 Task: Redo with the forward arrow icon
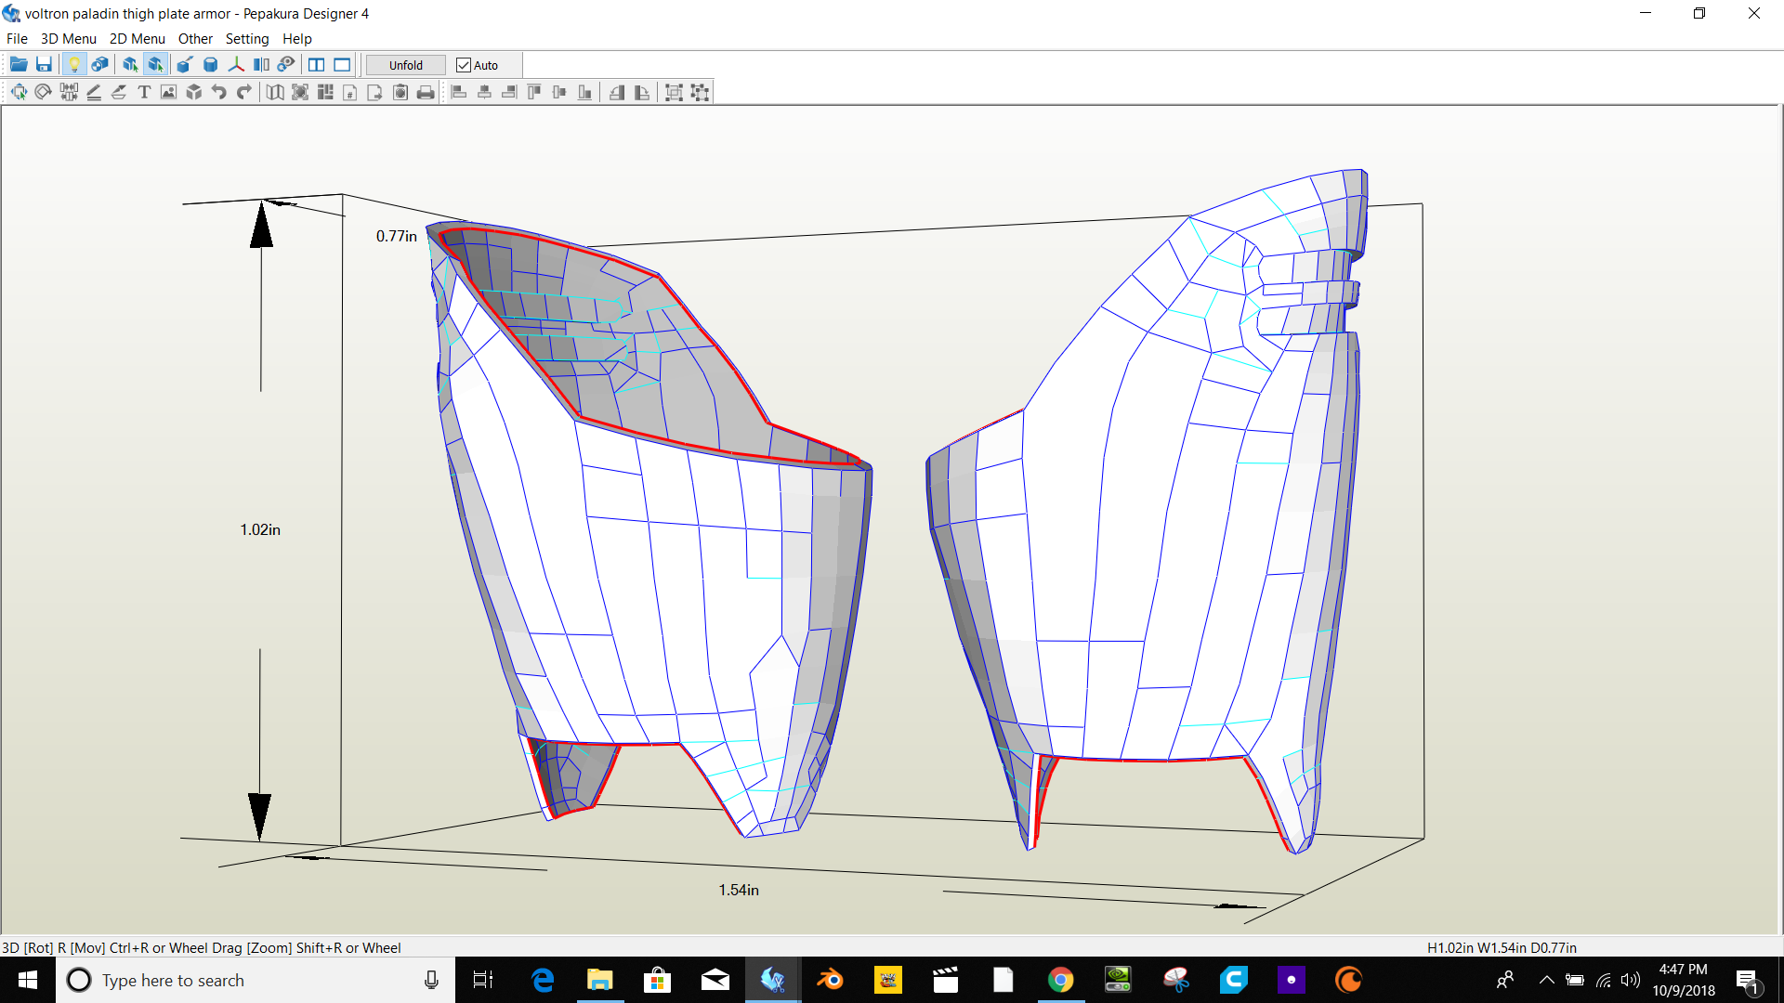[244, 92]
